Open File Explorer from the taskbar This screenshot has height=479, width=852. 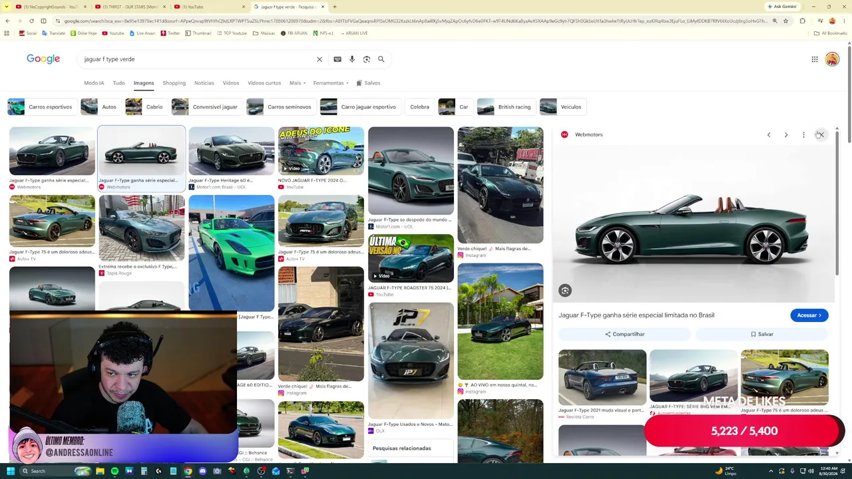pyautogui.click(x=100, y=471)
